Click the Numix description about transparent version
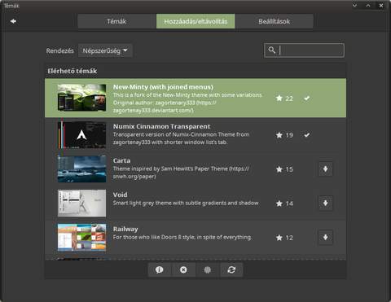The height and width of the screenshot is (302, 391). [x=181, y=138]
